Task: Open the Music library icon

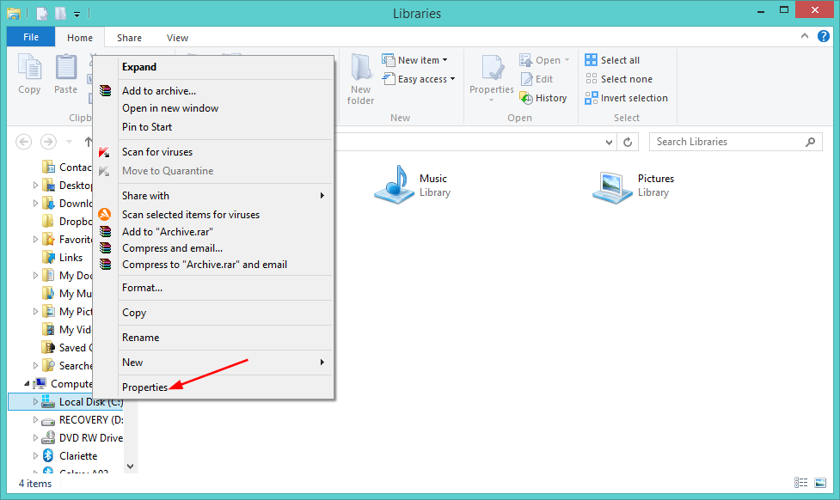Action: [395, 185]
